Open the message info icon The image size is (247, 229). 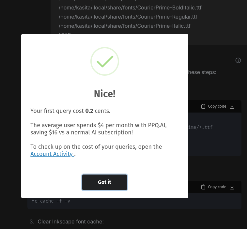238,60
